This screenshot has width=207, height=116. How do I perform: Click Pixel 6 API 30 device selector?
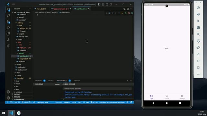(x=112, y=102)
